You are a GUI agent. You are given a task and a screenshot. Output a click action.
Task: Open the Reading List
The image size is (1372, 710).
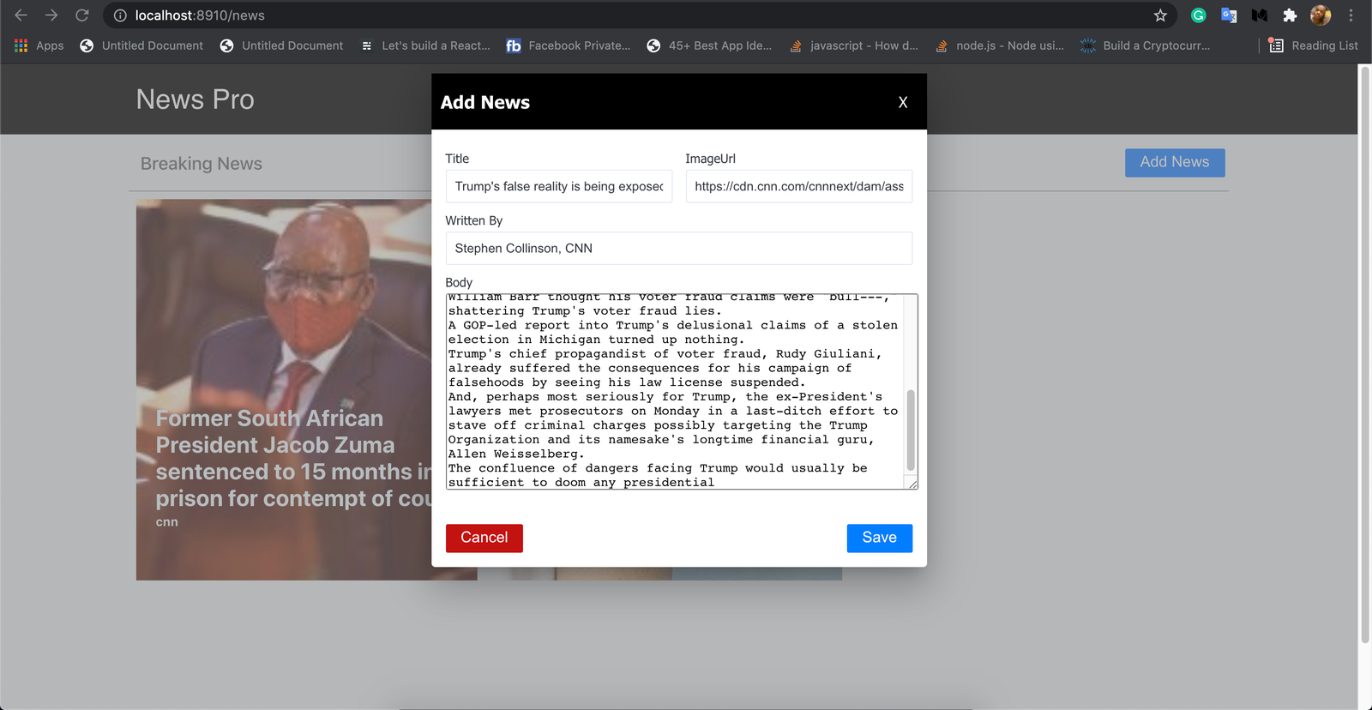click(1314, 45)
